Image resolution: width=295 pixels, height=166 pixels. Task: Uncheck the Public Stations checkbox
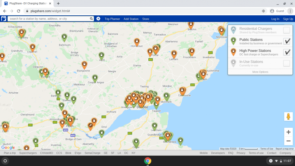tap(286, 41)
